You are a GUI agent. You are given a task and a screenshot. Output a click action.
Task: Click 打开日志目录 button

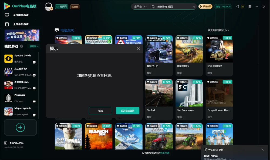point(128,111)
